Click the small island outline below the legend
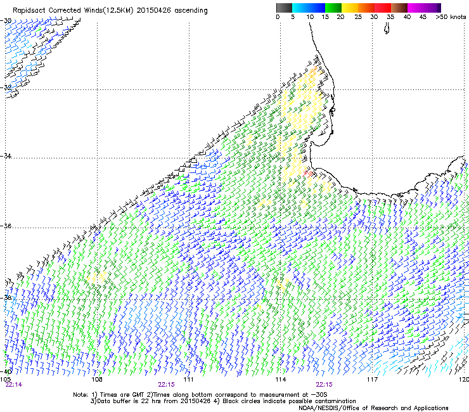 pos(387,29)
